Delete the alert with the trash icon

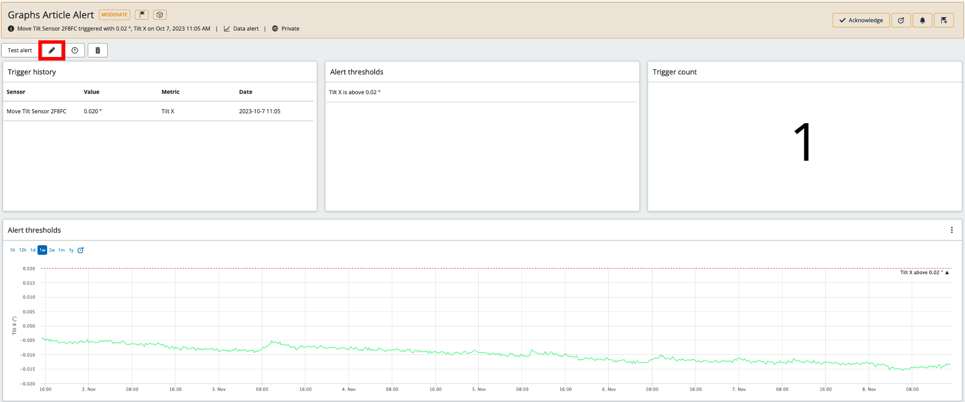[x=97, y=50]
